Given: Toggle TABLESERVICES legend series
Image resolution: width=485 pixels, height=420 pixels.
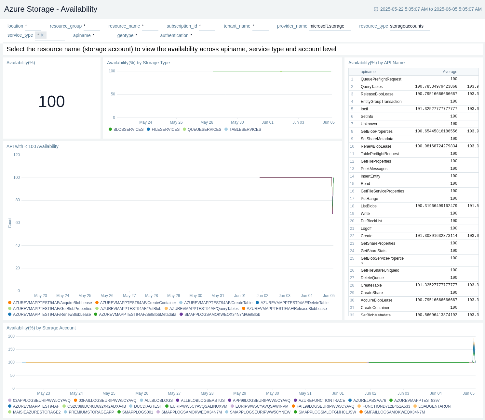Looking at the screenshot, I should 243,130.
